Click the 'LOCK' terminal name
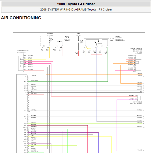 pyautogui.click(x=25, y=127)
